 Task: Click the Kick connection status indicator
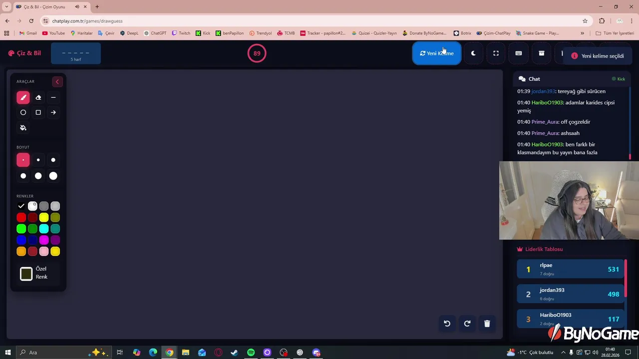click(619, 79)
